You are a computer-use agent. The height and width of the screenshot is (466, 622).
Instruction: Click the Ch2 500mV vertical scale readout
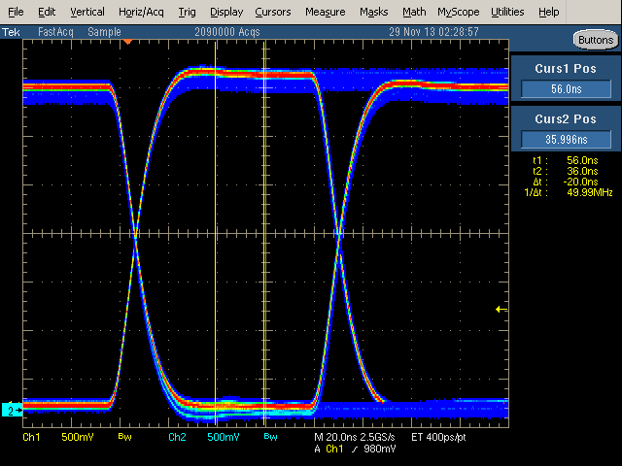223,437
